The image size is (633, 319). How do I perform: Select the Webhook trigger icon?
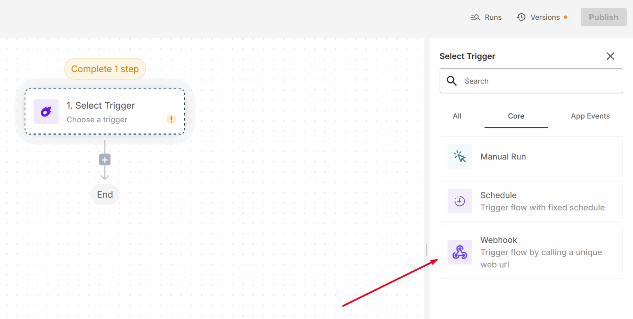pos(460,252)
